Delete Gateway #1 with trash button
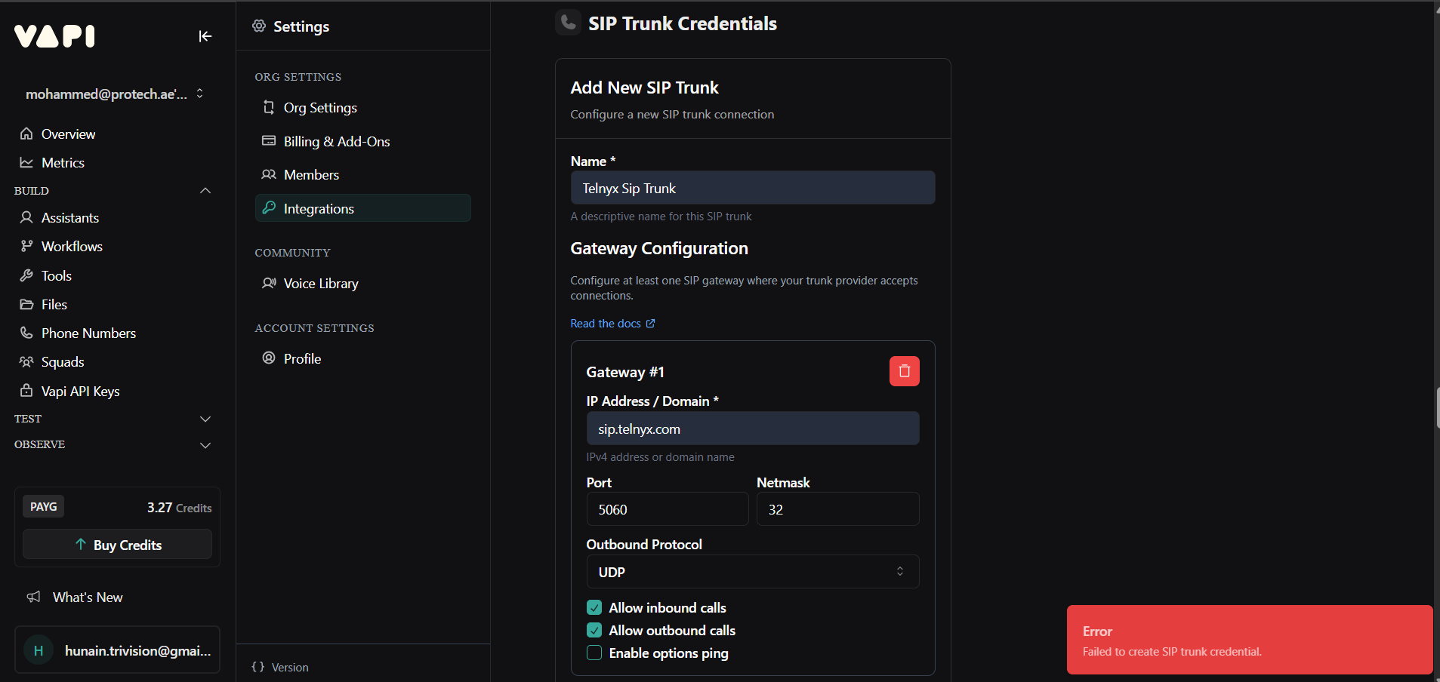Image resolution: width=1440 pixels, height=682 pixels. [904, 371]
